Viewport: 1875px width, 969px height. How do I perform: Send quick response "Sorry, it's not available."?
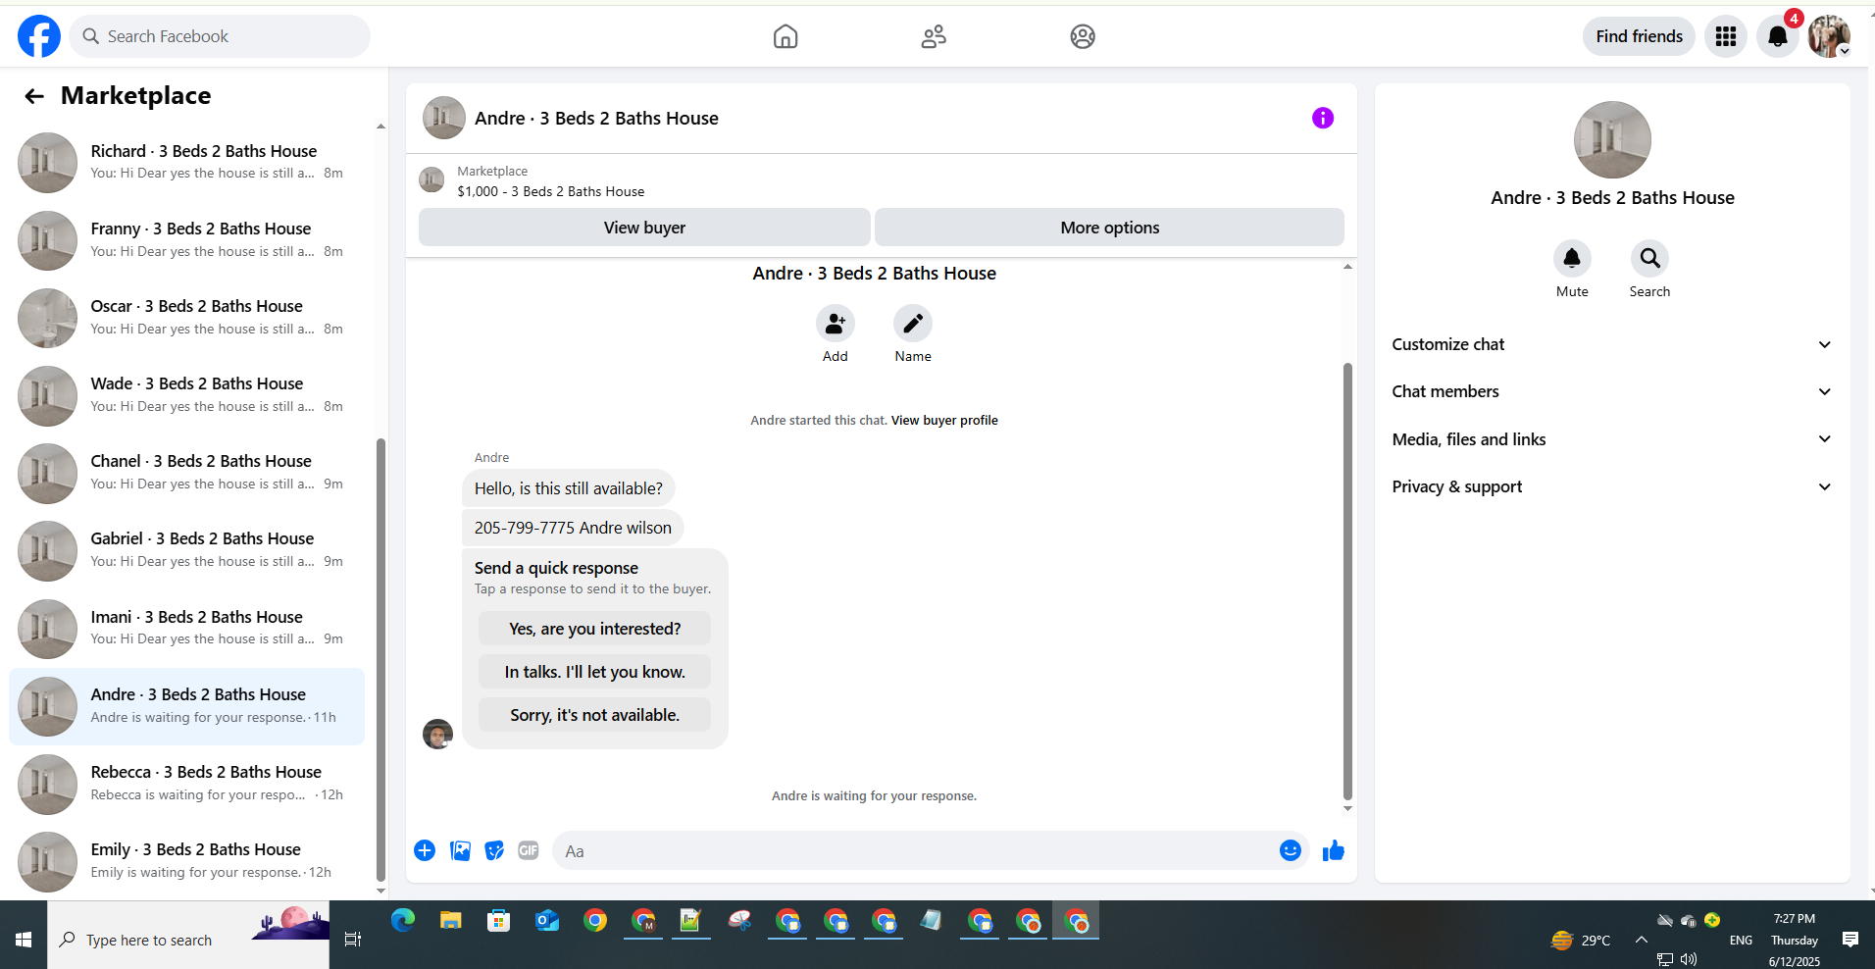click(594, 715)
